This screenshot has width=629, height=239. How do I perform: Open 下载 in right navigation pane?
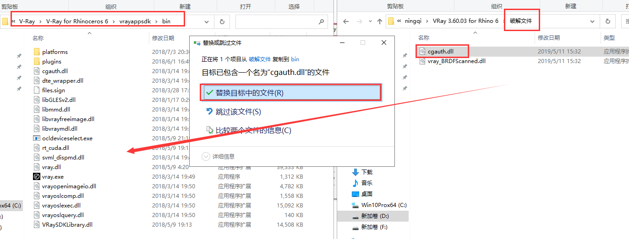coord(367,172)
